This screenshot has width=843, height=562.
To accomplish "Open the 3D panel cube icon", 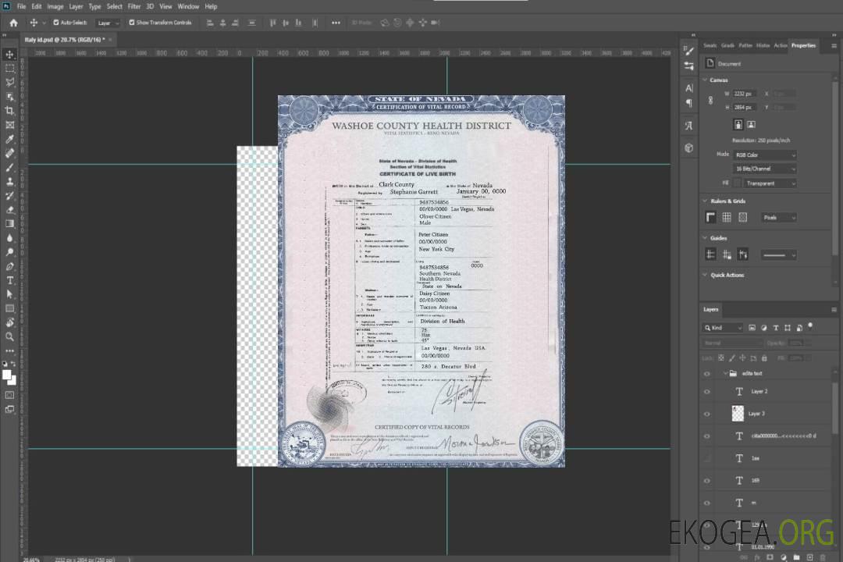I will click(689, 148).
